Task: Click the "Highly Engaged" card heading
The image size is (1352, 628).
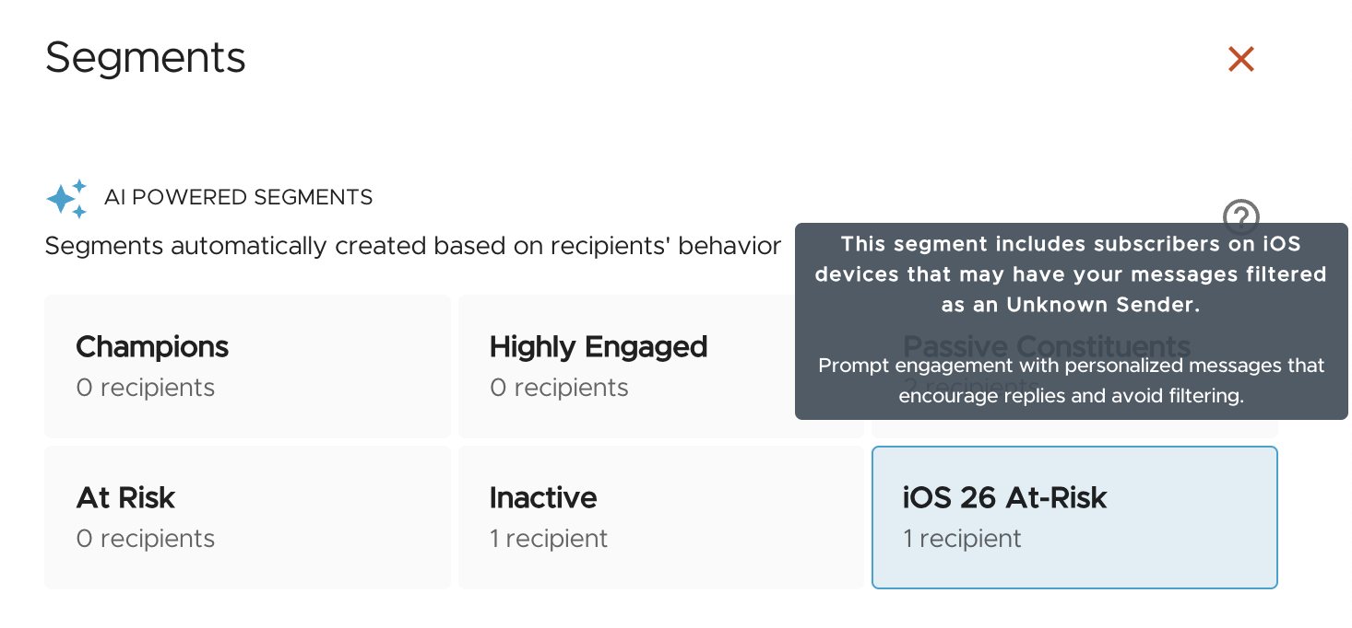Action: (599, 347)
